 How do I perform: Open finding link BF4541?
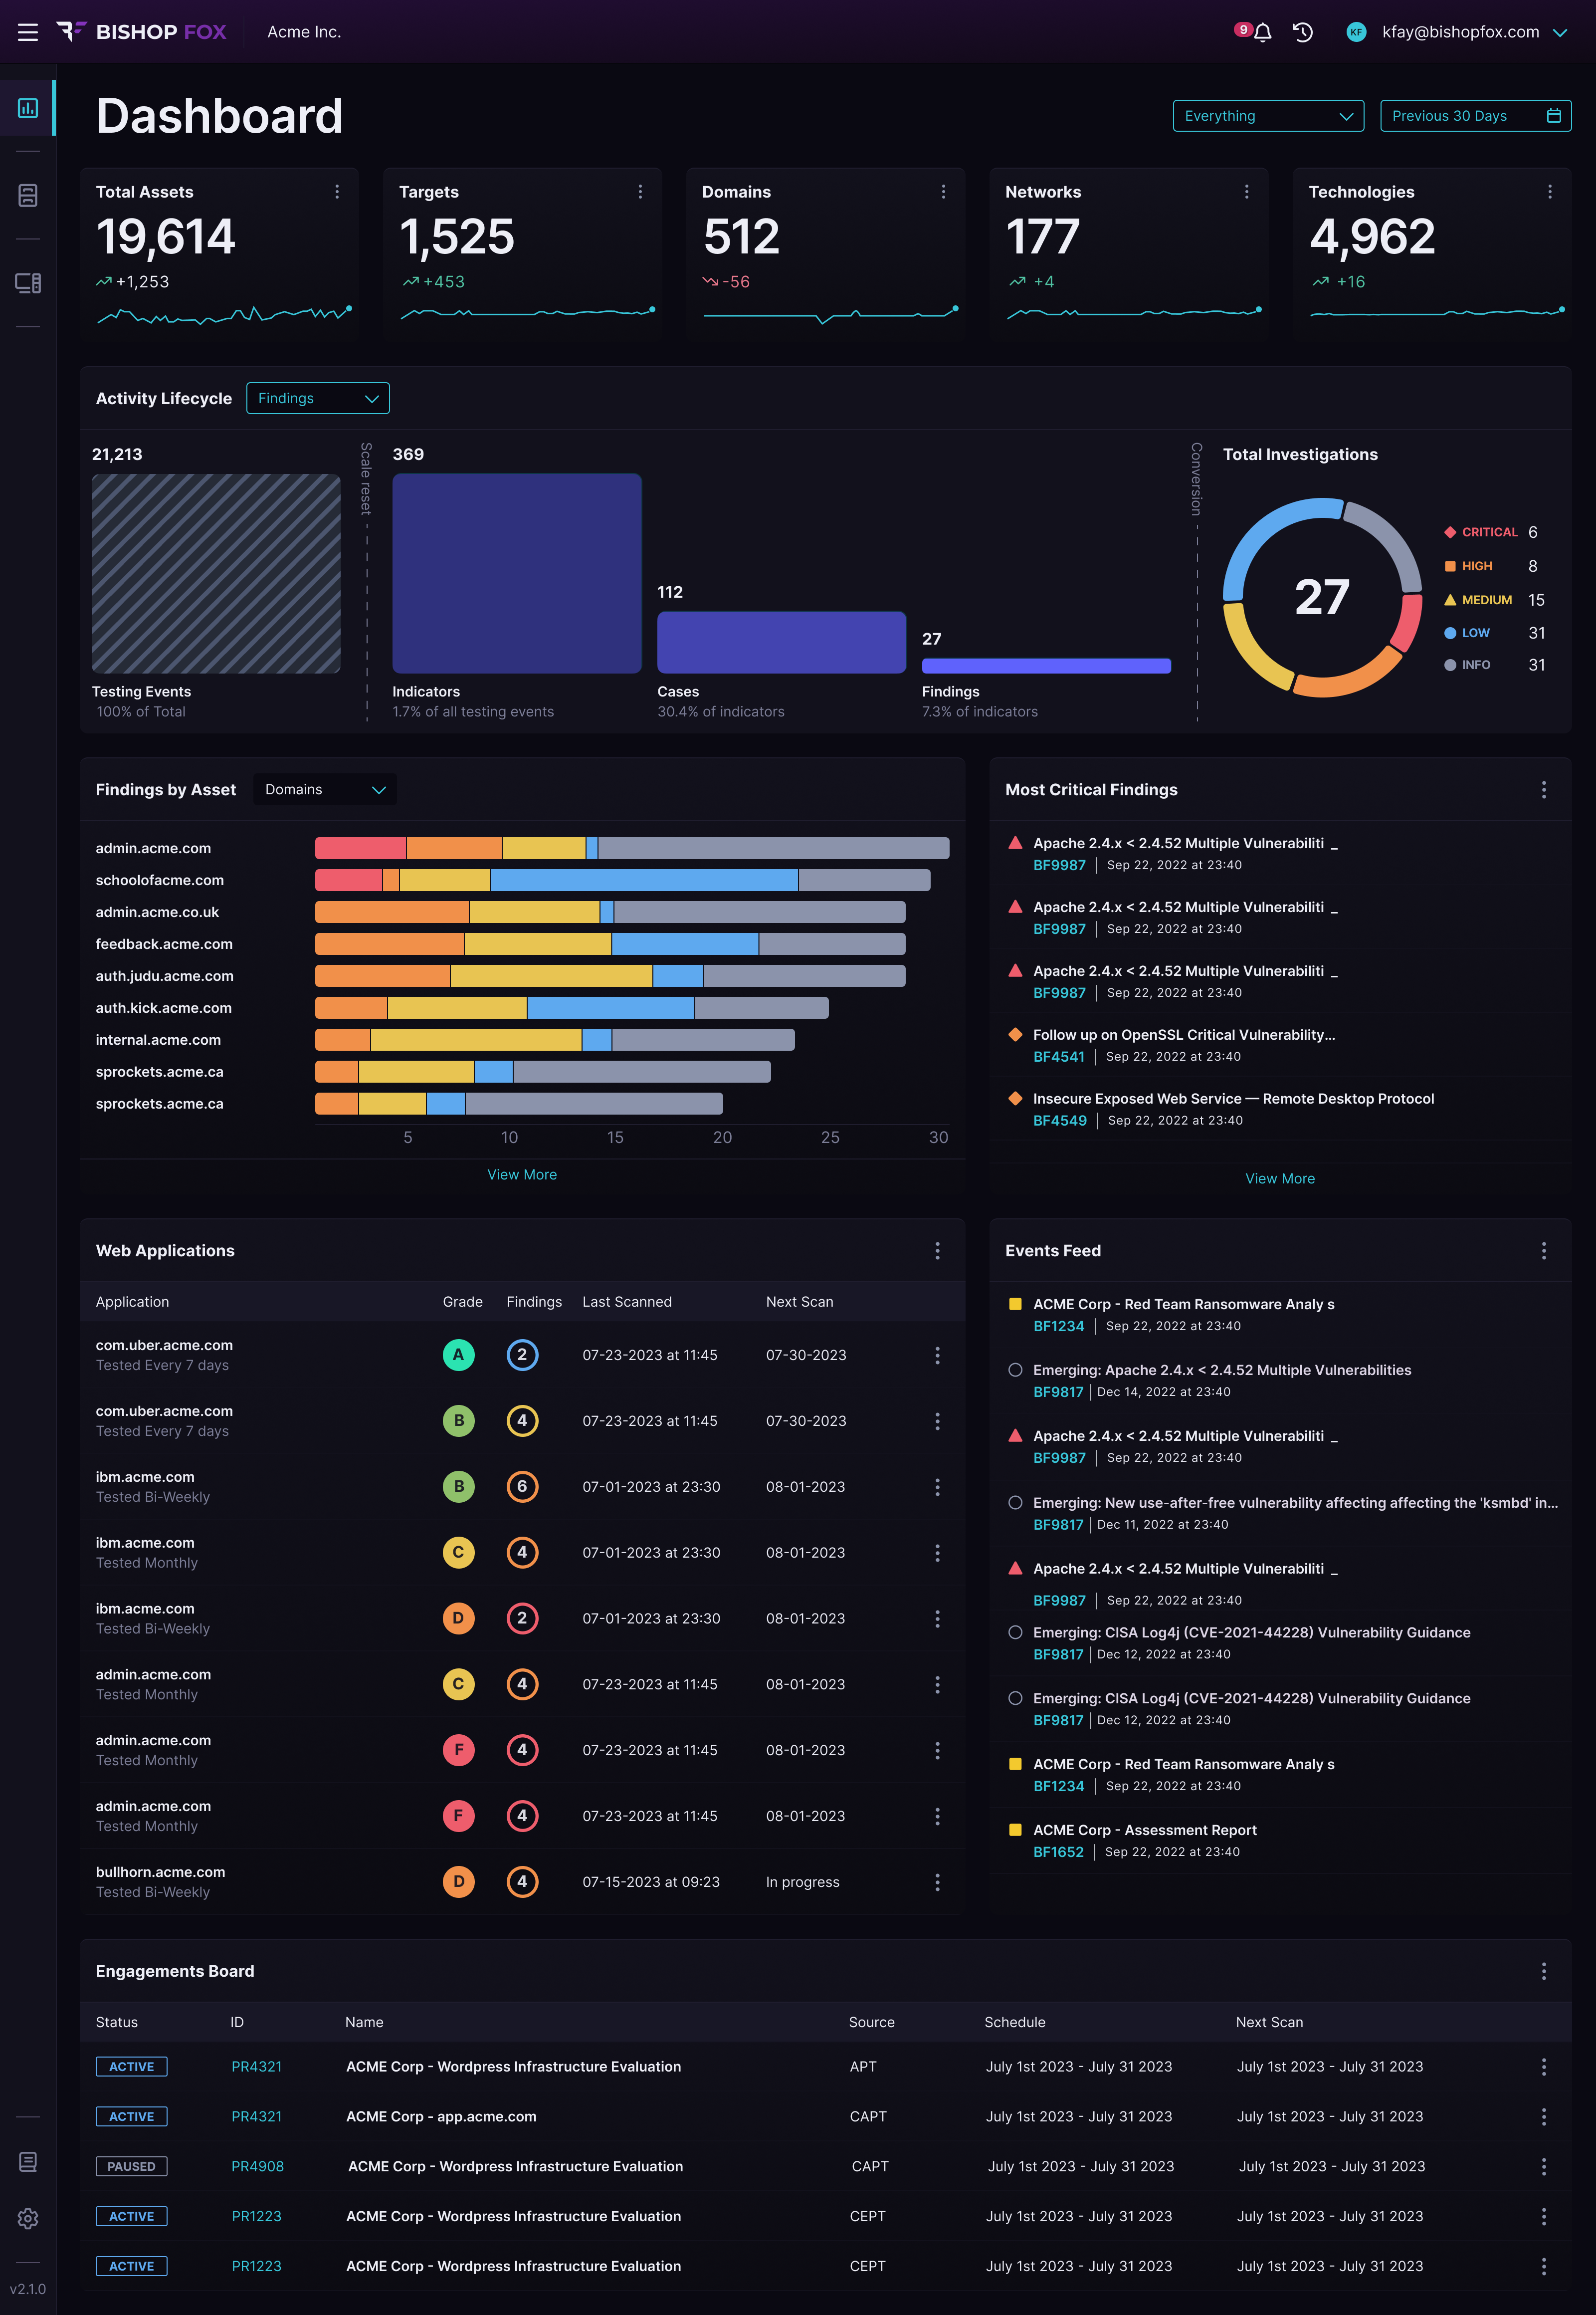coord(1059,1056)
